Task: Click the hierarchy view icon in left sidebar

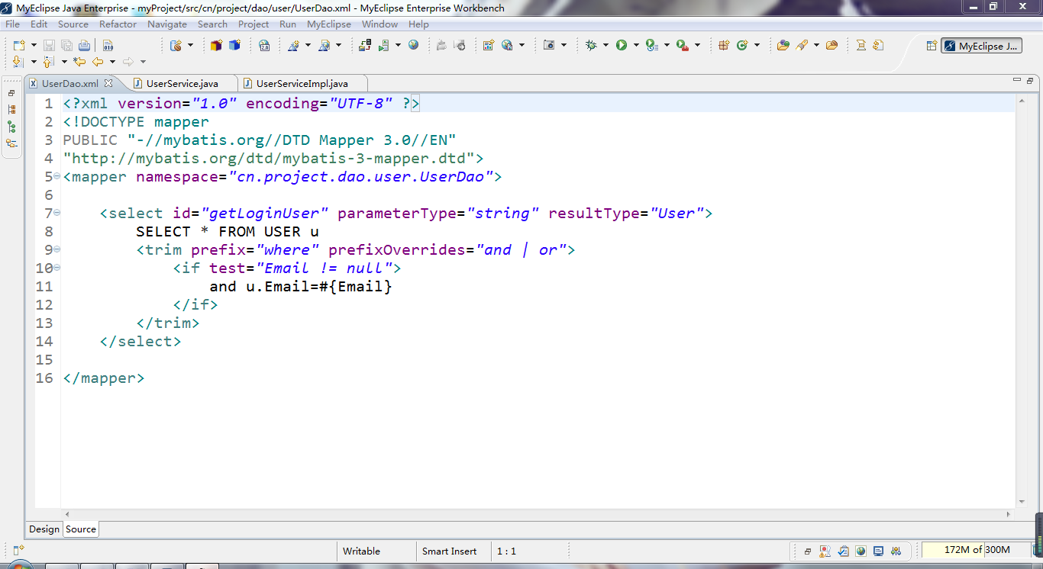Action: point(11,127)
